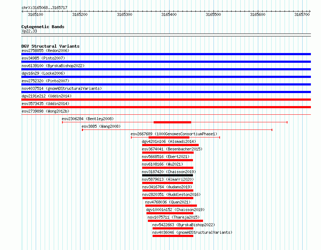Click the nsv6108166 (Wu2021) label
The image size is (321, 250).
[162, 164]
